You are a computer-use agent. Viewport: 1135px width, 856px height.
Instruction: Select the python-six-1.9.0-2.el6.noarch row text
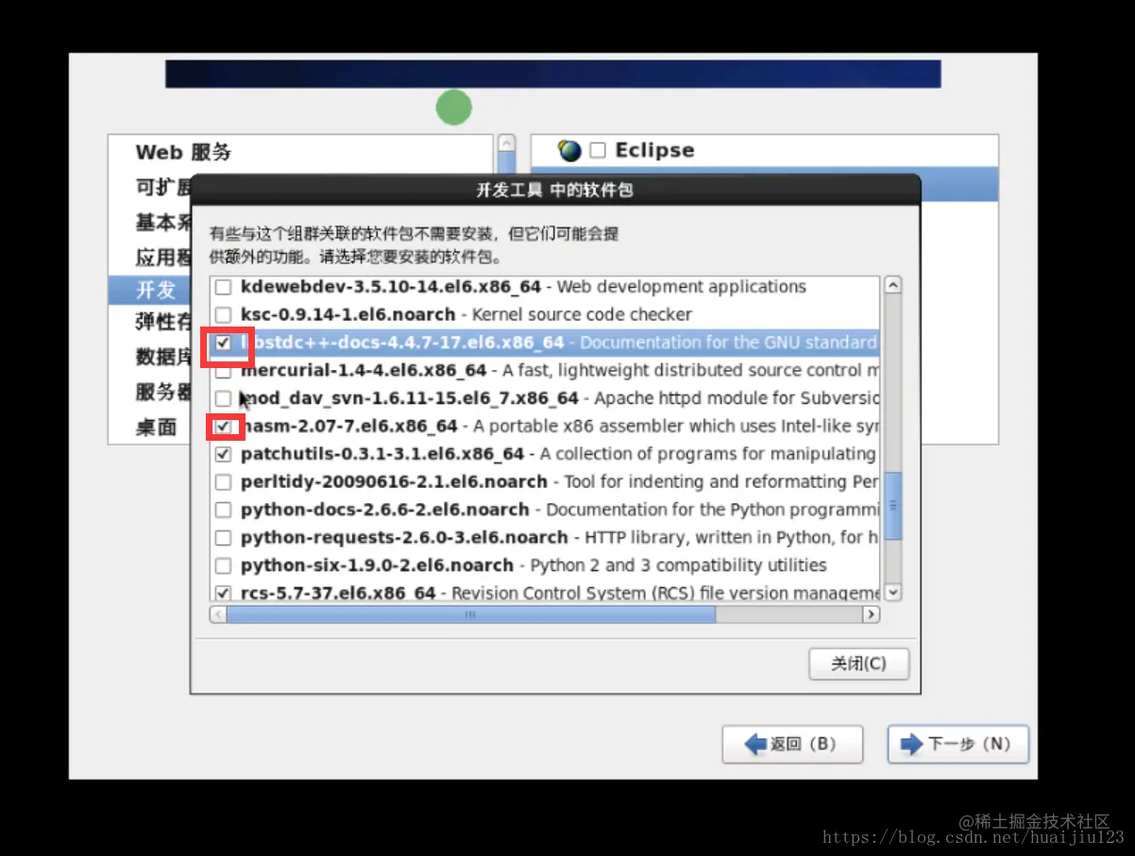(377, 565)
